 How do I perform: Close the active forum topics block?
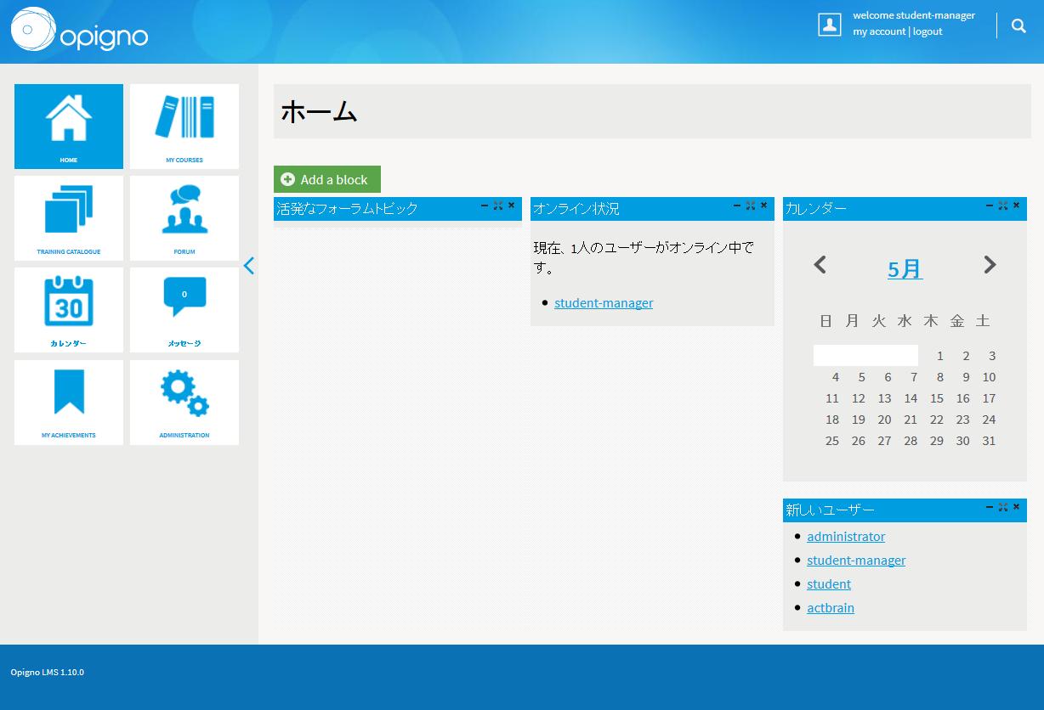[x=511, y=206]
